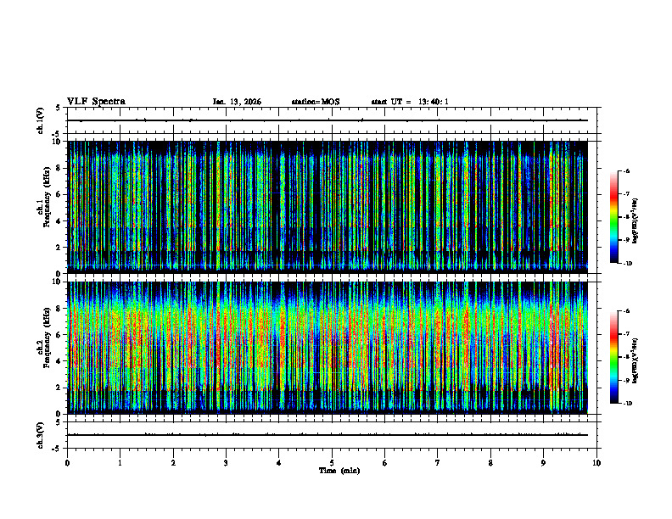
Task: Click the ch.2 spectrogram color scale bar
Action: click(x=613, y=357)
